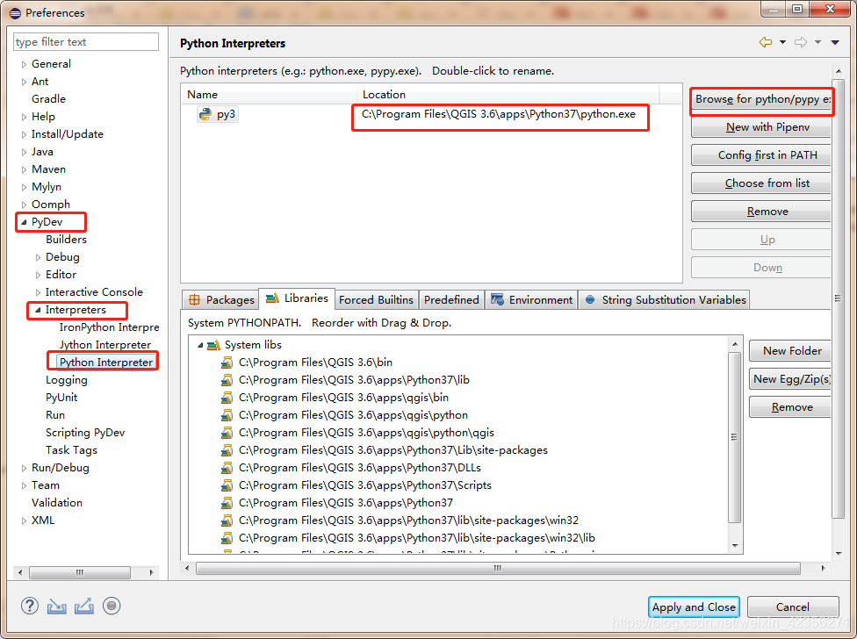
Task: Remove the selected interpreter
Action: 760,212
